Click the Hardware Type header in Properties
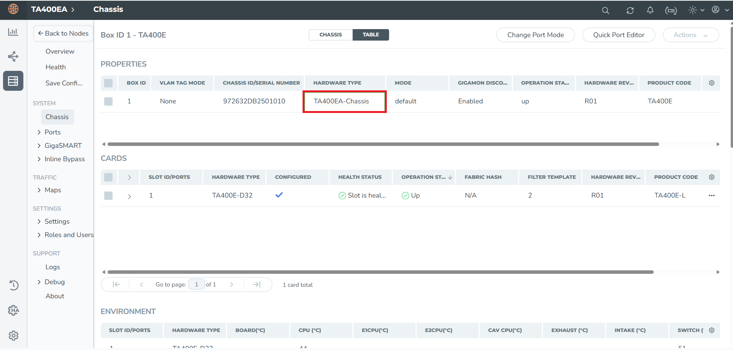This screenshot has height=350, width=733. (337, 83)
